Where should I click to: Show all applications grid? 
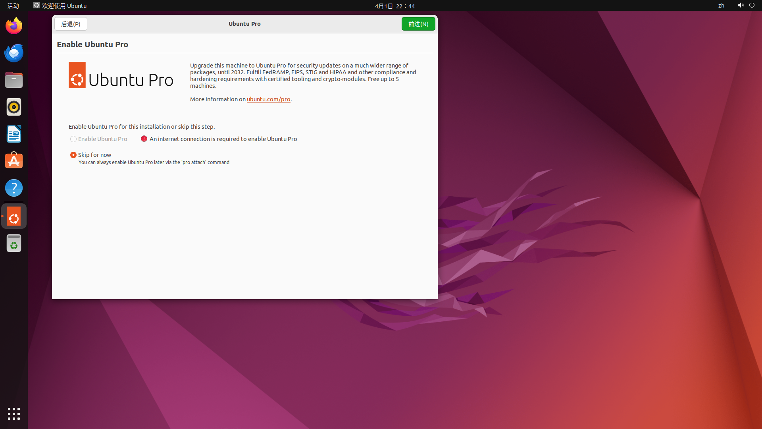(x=14, y=414)
